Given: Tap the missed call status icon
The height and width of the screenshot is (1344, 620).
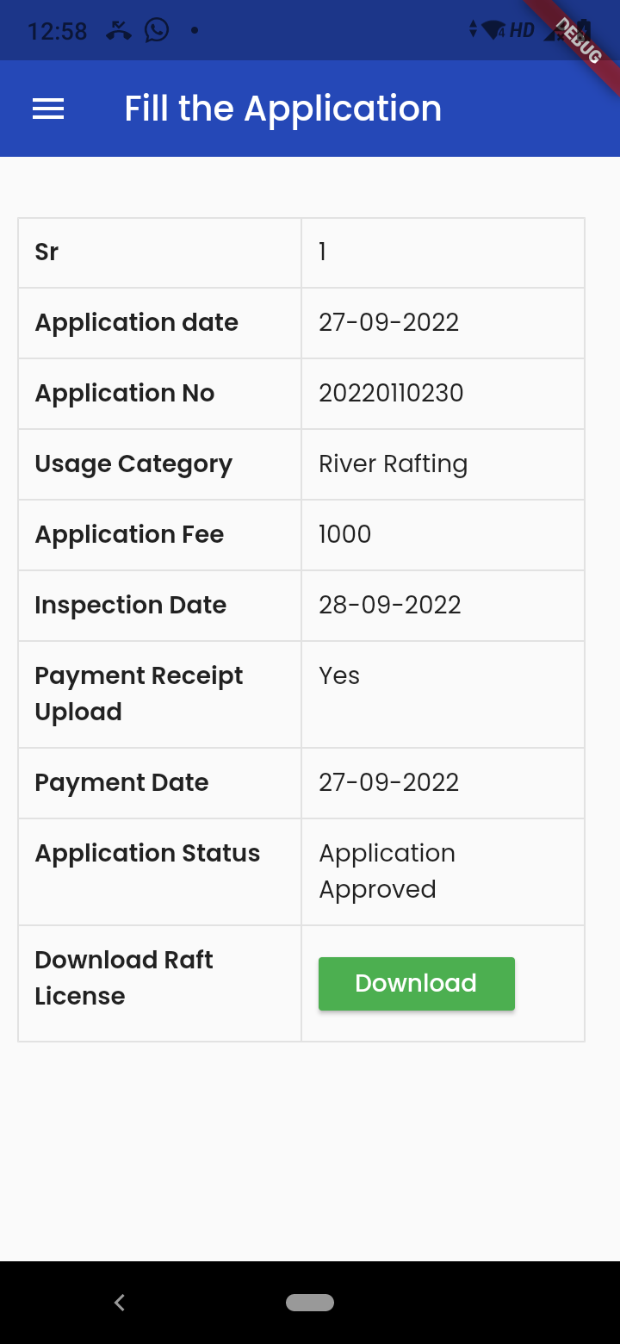Looking at the screenshot, I should 119,32.
